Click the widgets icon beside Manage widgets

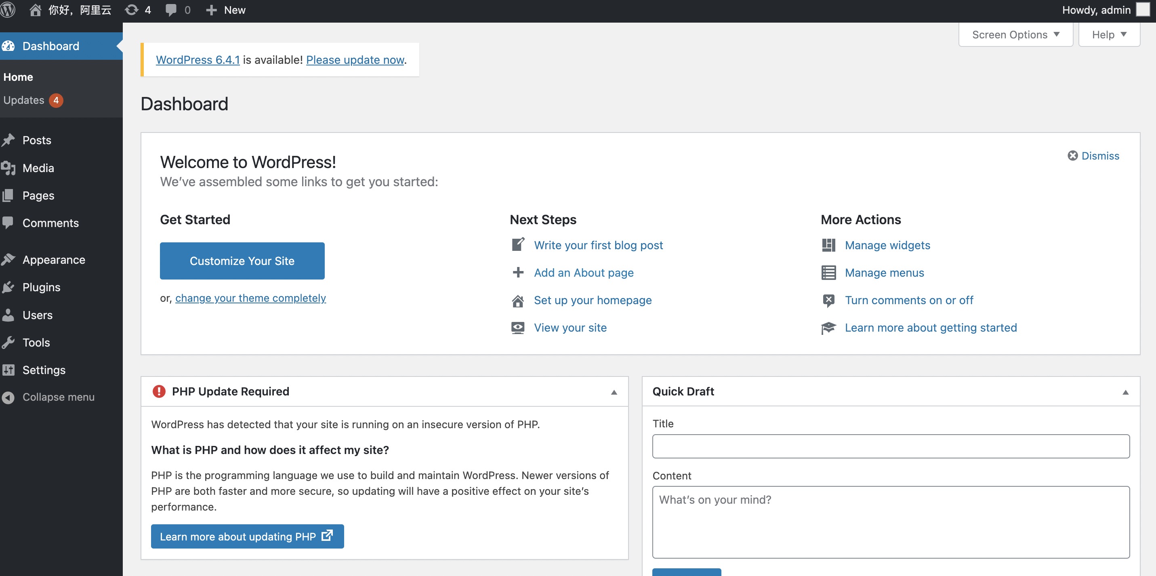[x=828, y=245]
